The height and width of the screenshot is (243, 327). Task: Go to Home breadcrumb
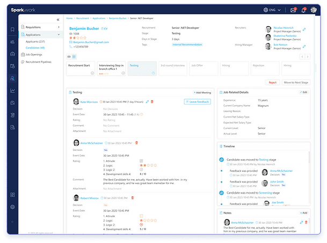[x=69, y=18]
